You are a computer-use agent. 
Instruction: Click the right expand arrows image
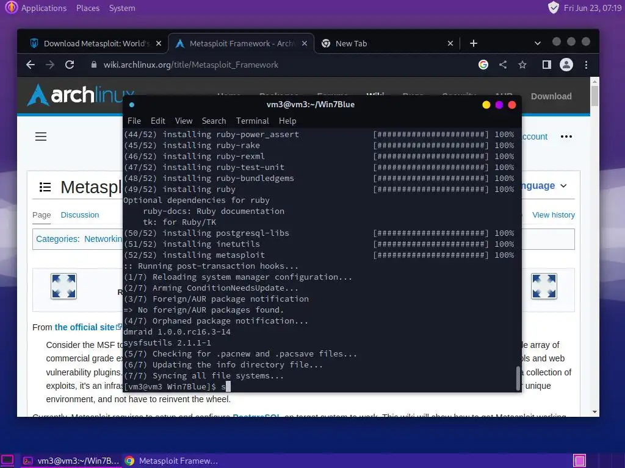(x=544, y=286)
